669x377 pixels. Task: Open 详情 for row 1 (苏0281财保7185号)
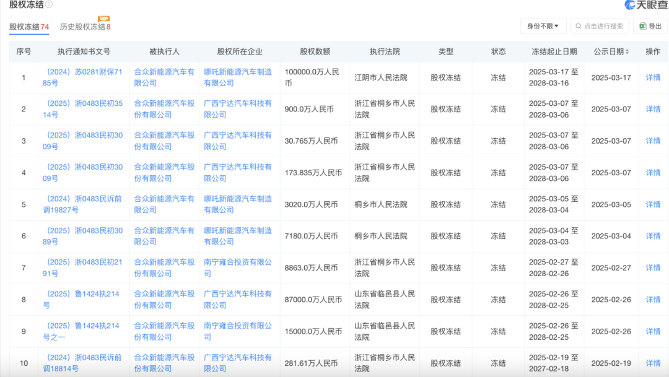(x=653, y=77)
